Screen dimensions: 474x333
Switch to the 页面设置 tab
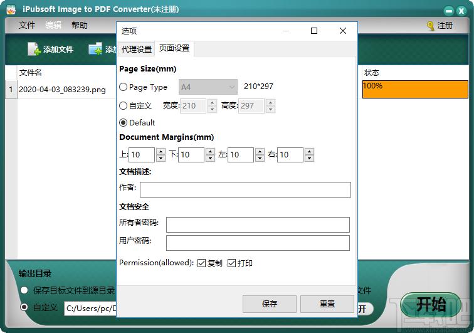pyautogui.click(x=174, y=48)
